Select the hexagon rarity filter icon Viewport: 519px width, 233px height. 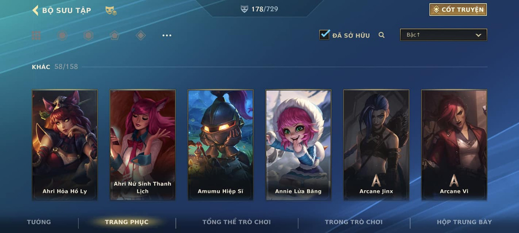point(88,36)
